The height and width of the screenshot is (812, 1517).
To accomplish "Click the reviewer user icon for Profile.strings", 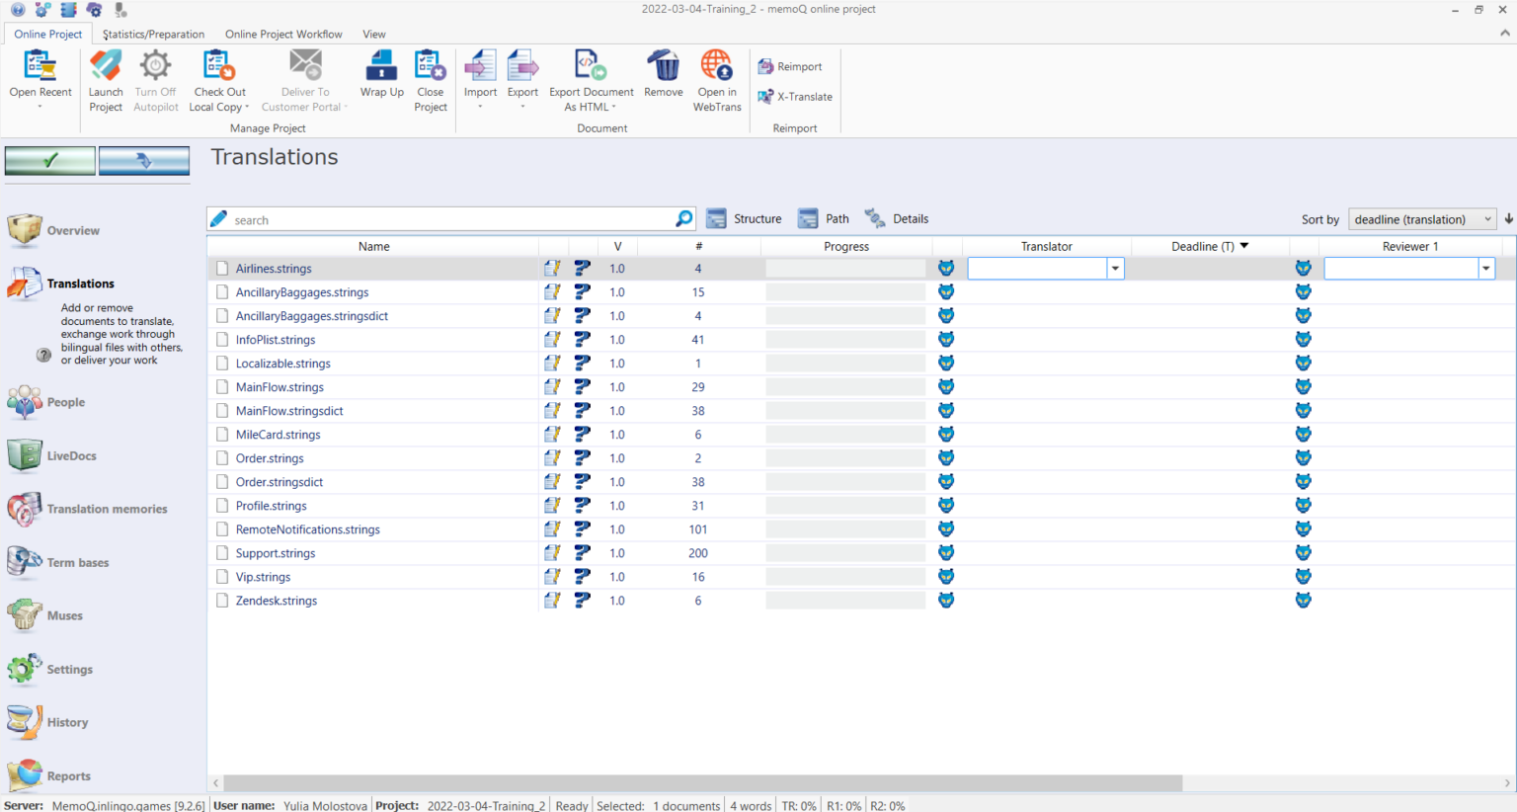I will coord(1304,505).
